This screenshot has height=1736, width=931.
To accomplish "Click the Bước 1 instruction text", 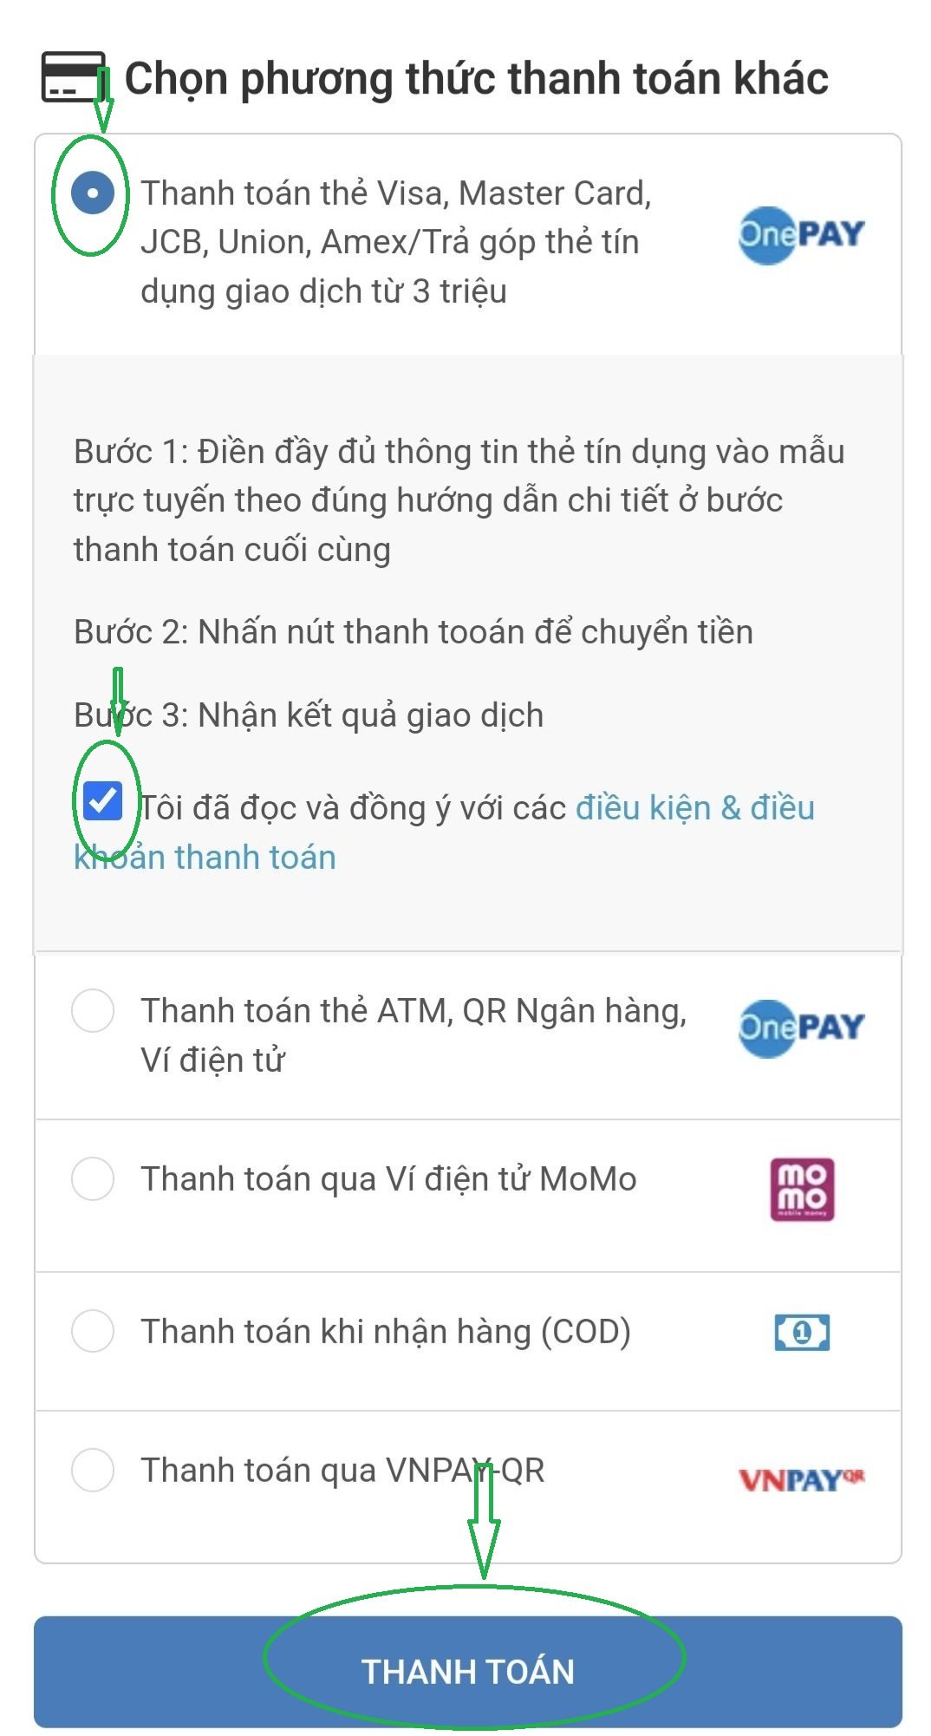I will (459, 500).
